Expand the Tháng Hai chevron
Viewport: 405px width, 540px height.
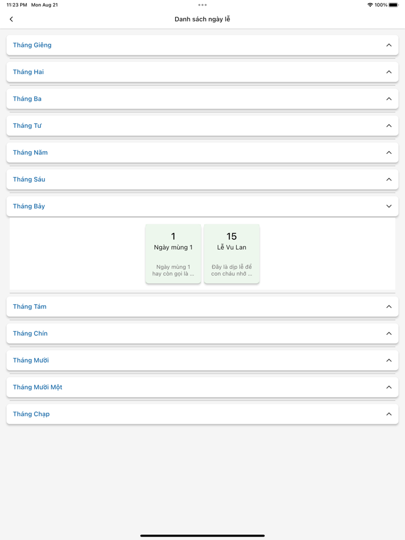[389, 72]
